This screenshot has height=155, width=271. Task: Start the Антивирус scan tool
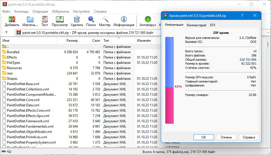[148, 19]
